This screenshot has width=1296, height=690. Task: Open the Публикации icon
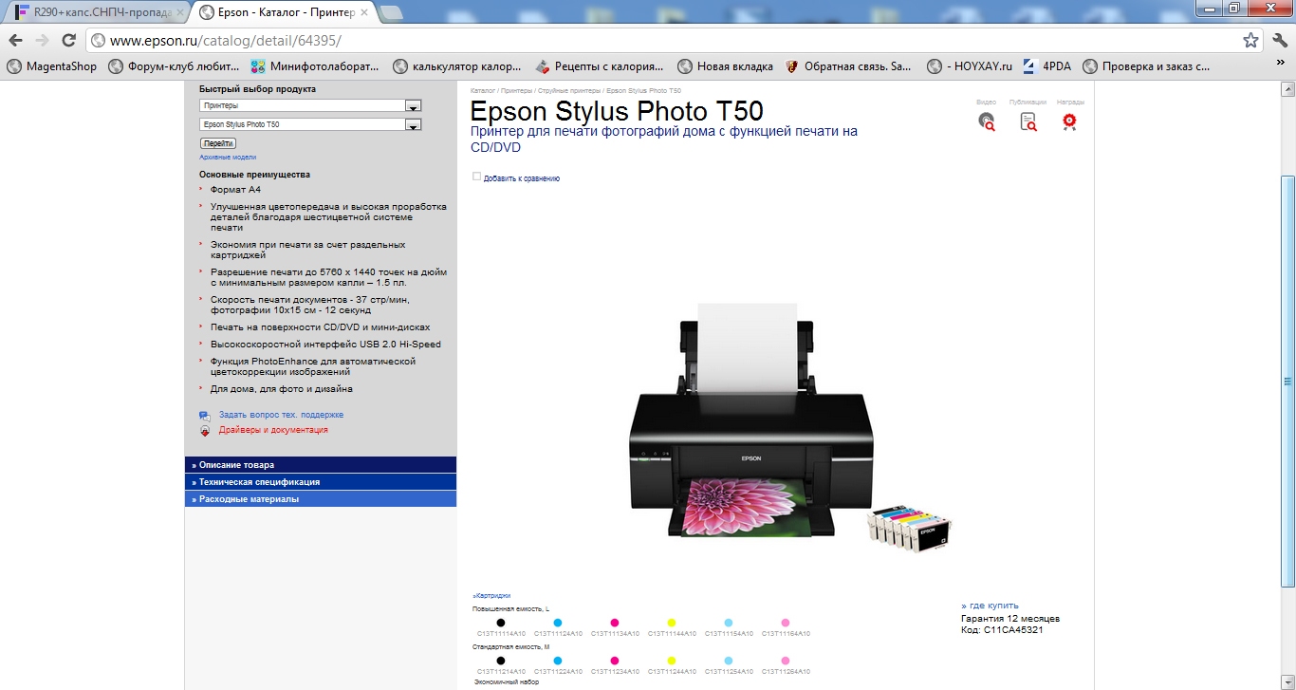pos(1028,121)
